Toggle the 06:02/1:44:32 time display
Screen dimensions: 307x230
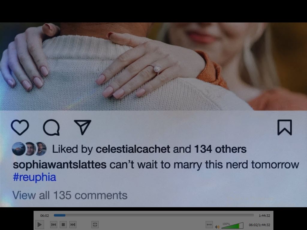point(259,225)
